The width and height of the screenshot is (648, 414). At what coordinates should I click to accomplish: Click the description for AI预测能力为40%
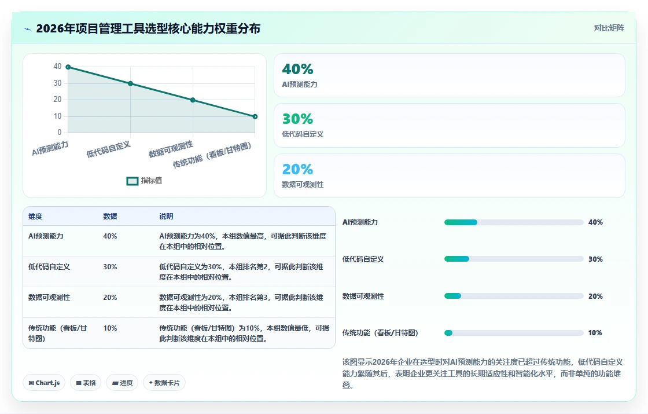pos(242,241)
